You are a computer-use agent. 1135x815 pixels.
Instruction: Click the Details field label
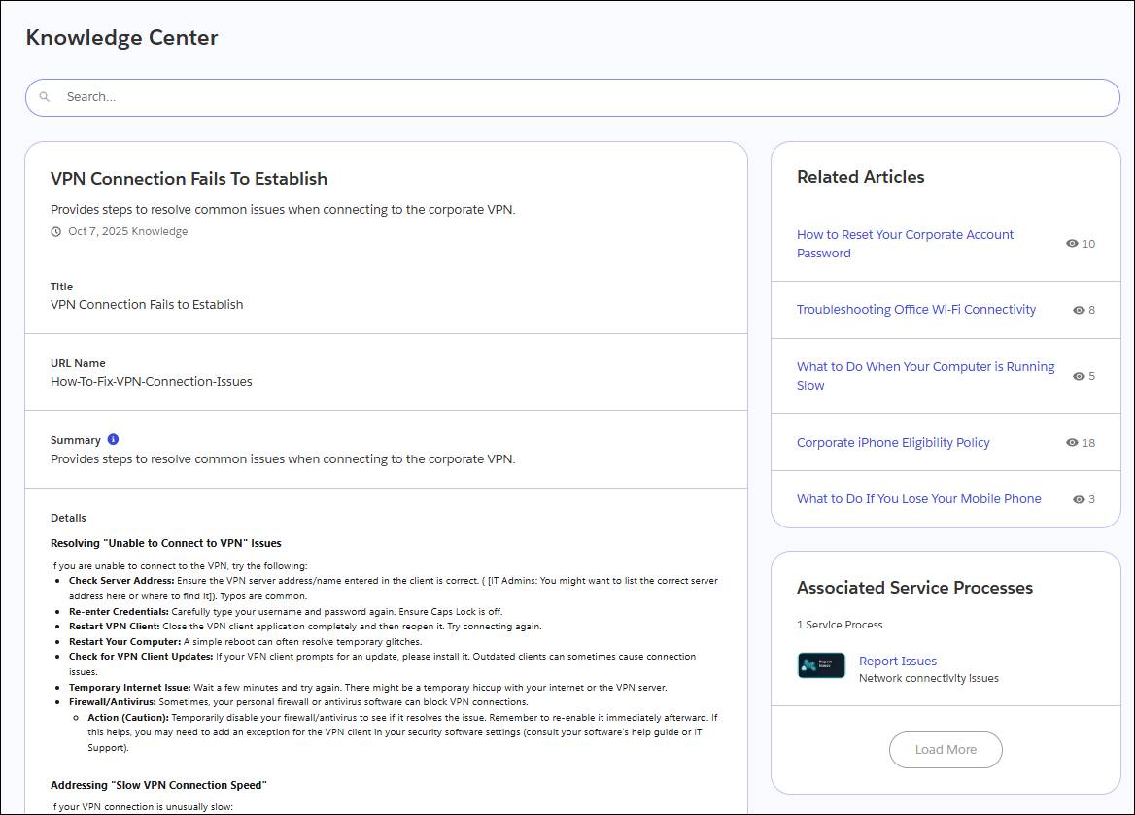coord(68,519)
